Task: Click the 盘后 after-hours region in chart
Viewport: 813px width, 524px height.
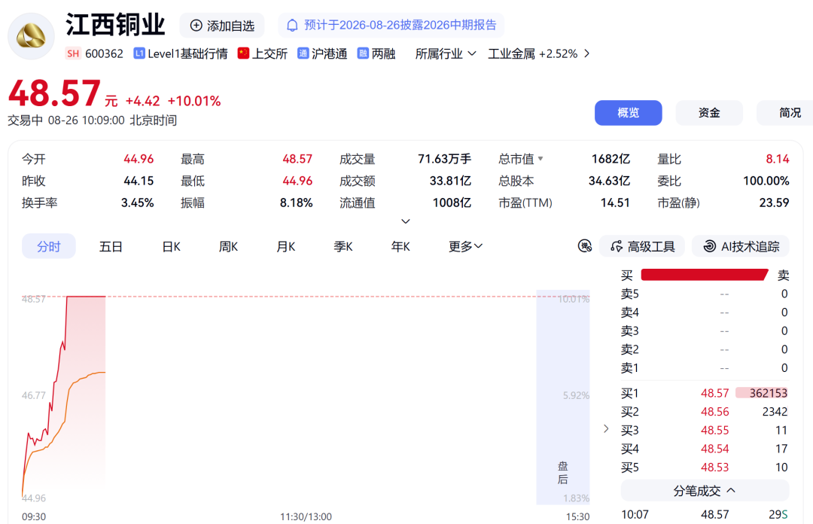Action: coord(562,397)
